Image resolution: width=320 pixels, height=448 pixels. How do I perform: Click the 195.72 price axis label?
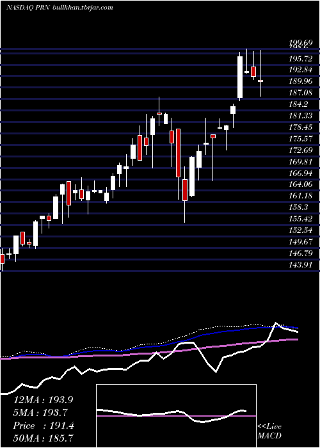[301, 59]
